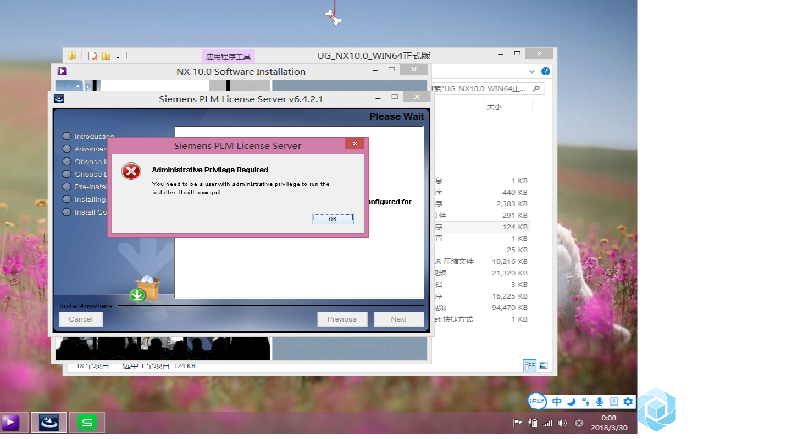792x439 pixels.
Task: Click the red error X icon in dialog
Action: [131, 171]
